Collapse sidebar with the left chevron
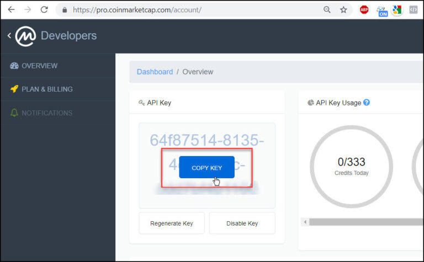 tap(9, 35)
